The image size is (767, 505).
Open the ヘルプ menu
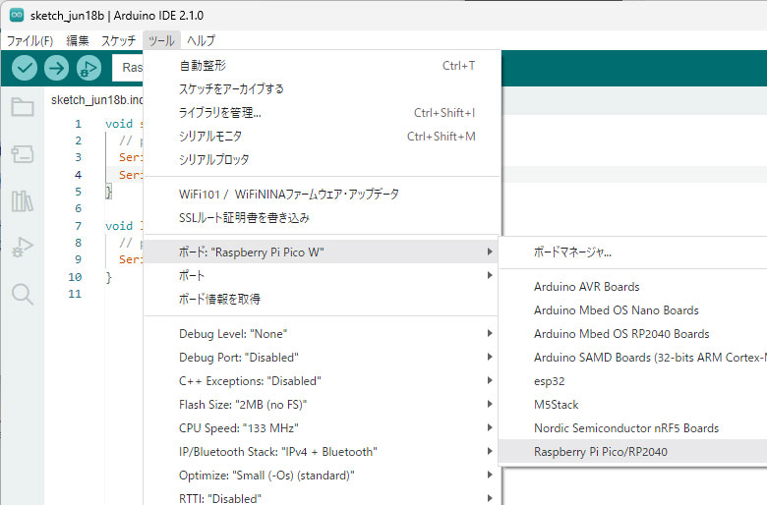(201, 40)
